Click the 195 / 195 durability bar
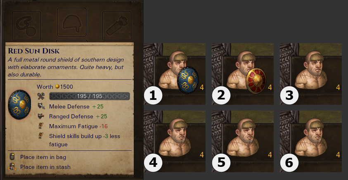The width and height of the screenshot is (348, 180). [90, 96]
